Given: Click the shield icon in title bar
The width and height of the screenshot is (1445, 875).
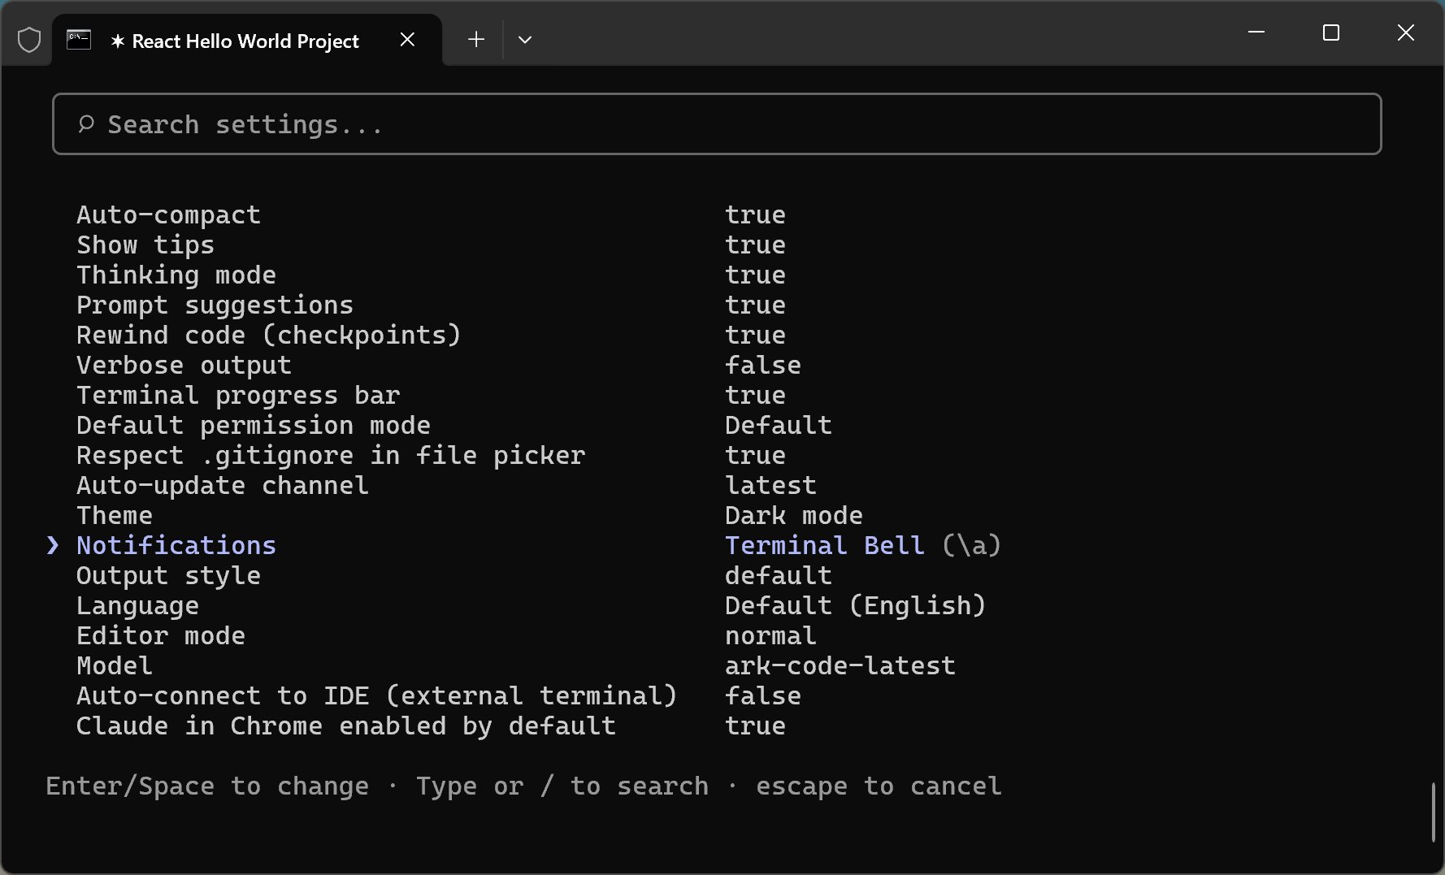Looking at the screenshot, I should tap(29, 40).
